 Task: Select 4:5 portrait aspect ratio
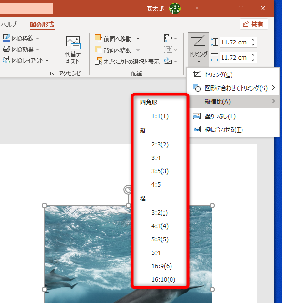pyautogui.click(x=160, y=184)
